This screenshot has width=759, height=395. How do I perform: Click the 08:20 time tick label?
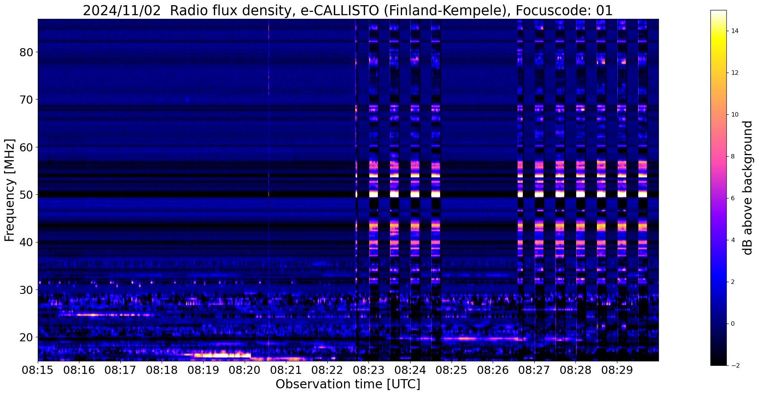245,370
